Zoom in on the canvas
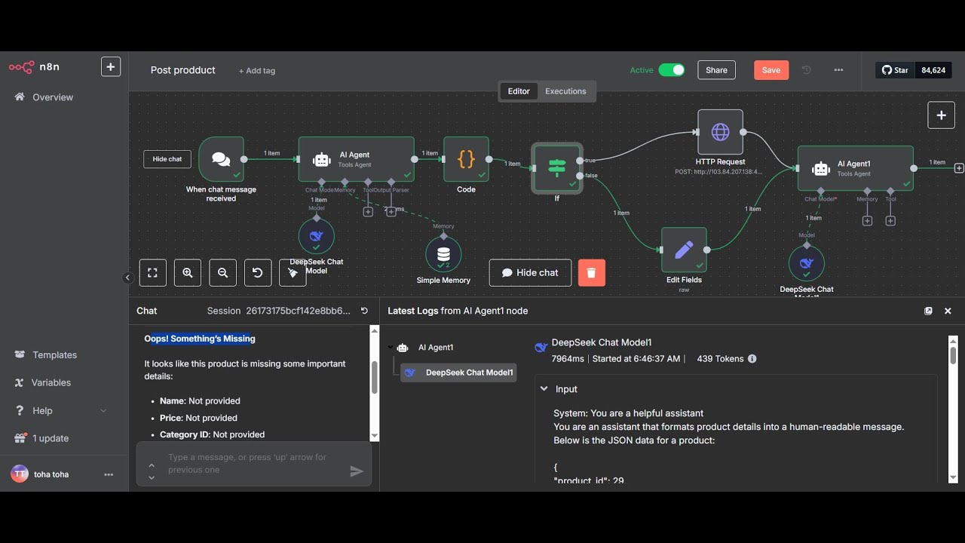Screen dimensions: 965x543 point(188,273)
